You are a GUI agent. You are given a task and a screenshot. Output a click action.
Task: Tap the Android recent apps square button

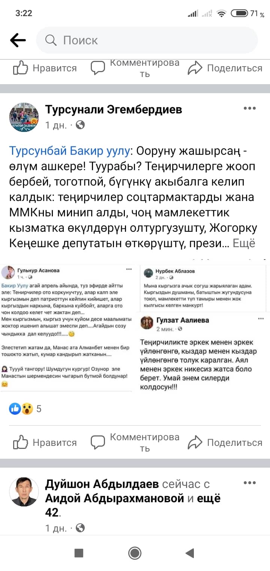tap(79, 553)
